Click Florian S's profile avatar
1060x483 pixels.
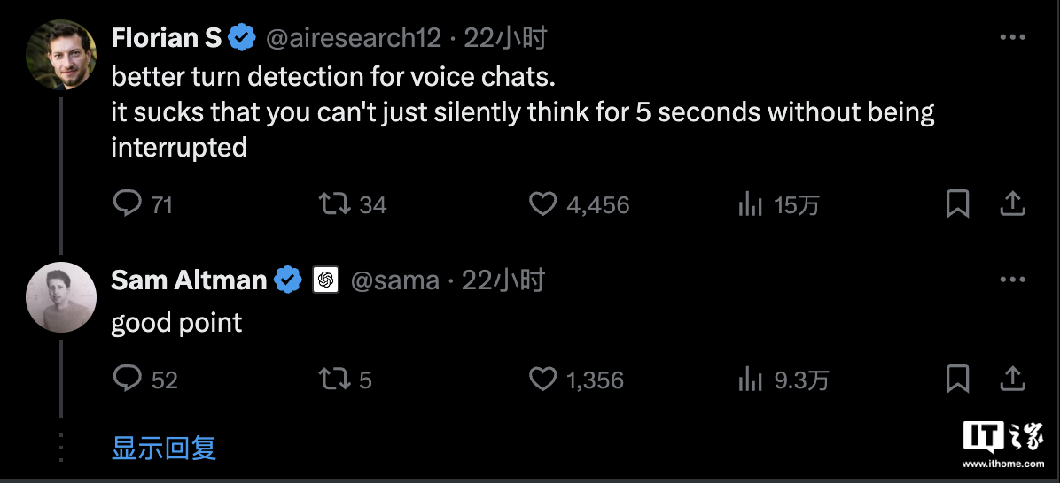pos(61,53)
